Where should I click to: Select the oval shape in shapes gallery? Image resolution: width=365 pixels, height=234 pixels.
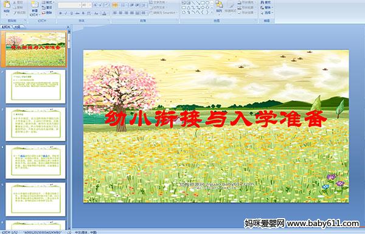[207, 3]
